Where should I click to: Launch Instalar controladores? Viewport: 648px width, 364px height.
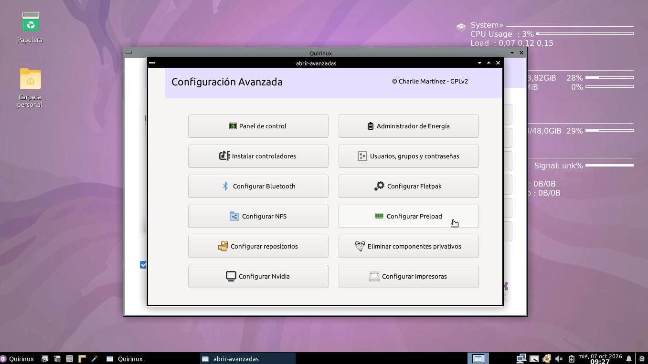tap(258, 156)
